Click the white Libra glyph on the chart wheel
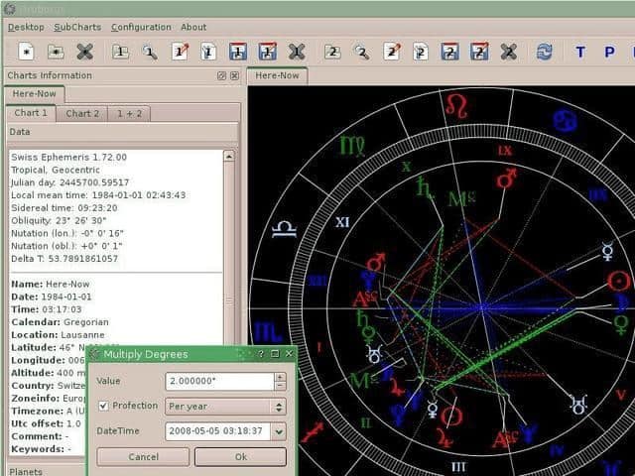Screen dimensions: 635x476 pos(284,229)
